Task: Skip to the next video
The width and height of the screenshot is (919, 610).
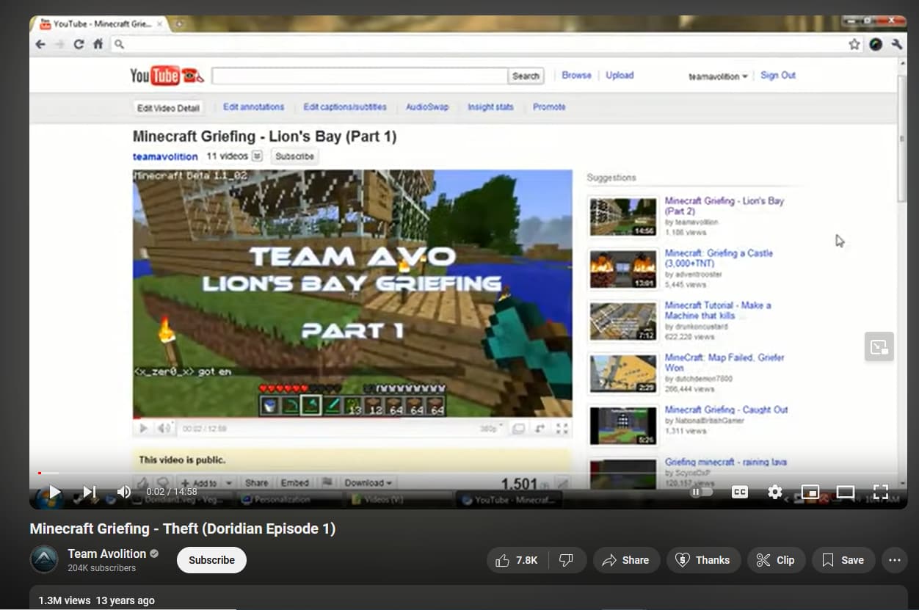Action: [89, 492]
